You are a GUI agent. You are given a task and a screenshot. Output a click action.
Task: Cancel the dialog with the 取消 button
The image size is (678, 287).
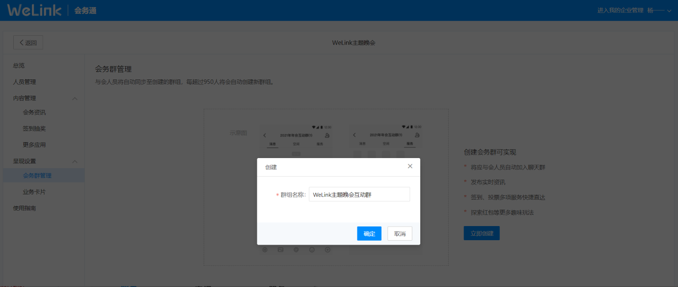(x=399, y=233)
